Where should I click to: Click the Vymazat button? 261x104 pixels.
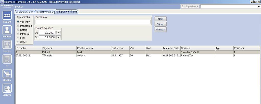pos(160,30)
